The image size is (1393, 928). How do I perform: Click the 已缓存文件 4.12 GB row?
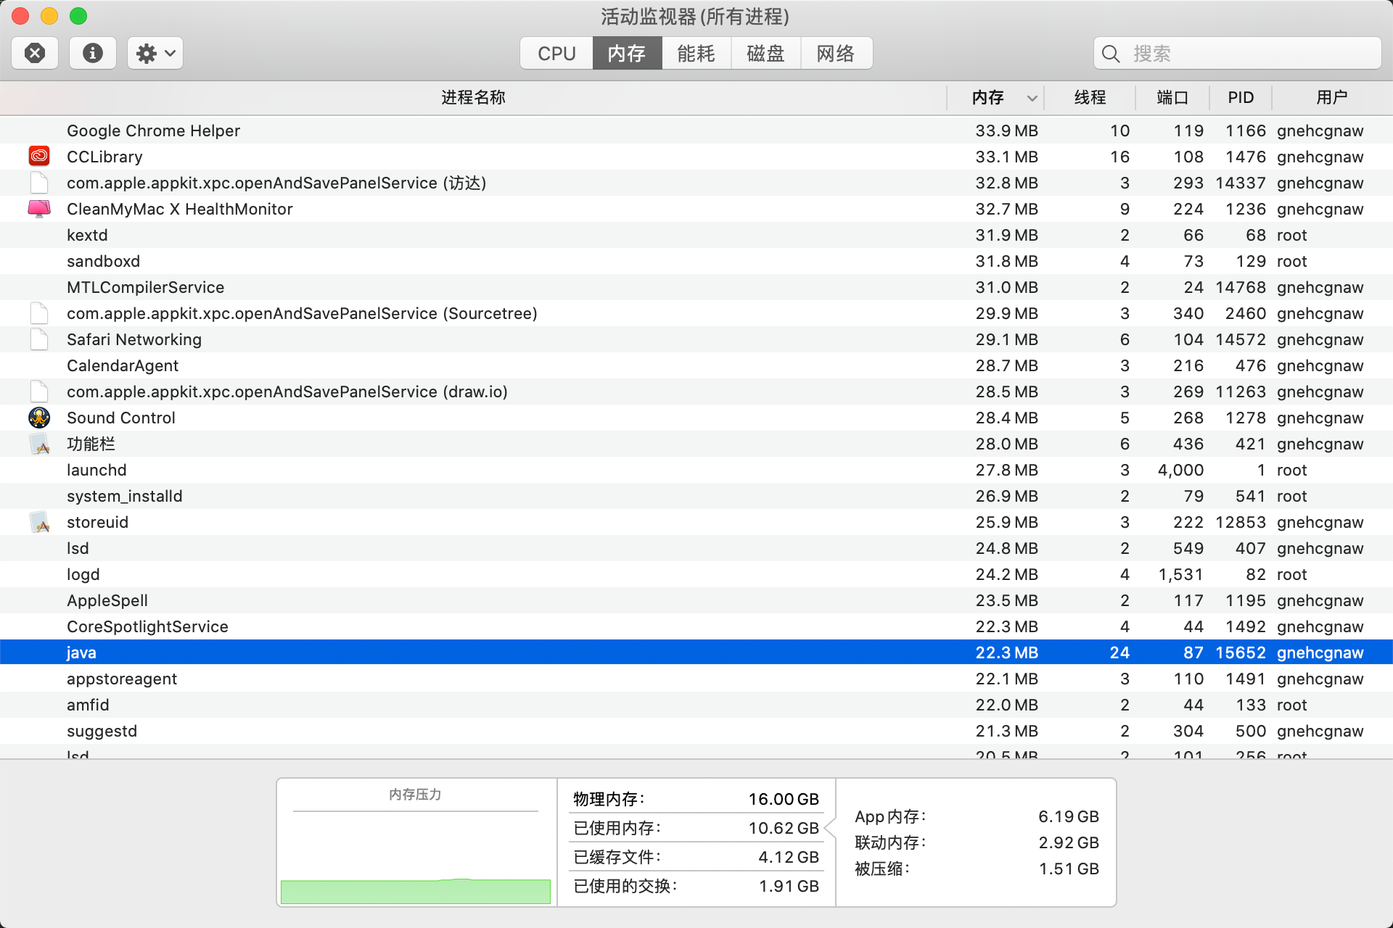[x=696, y=857]
